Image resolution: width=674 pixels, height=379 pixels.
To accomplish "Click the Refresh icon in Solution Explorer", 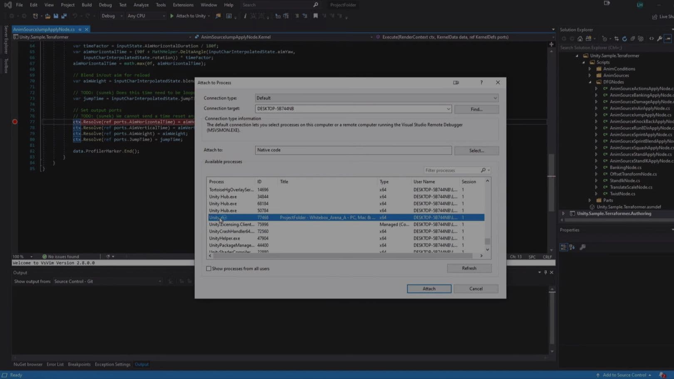I will pyautogui.click(x=625, y=39).
